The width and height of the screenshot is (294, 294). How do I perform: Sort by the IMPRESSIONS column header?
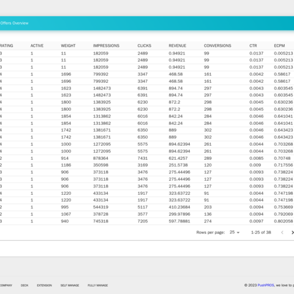pos(106,46)
